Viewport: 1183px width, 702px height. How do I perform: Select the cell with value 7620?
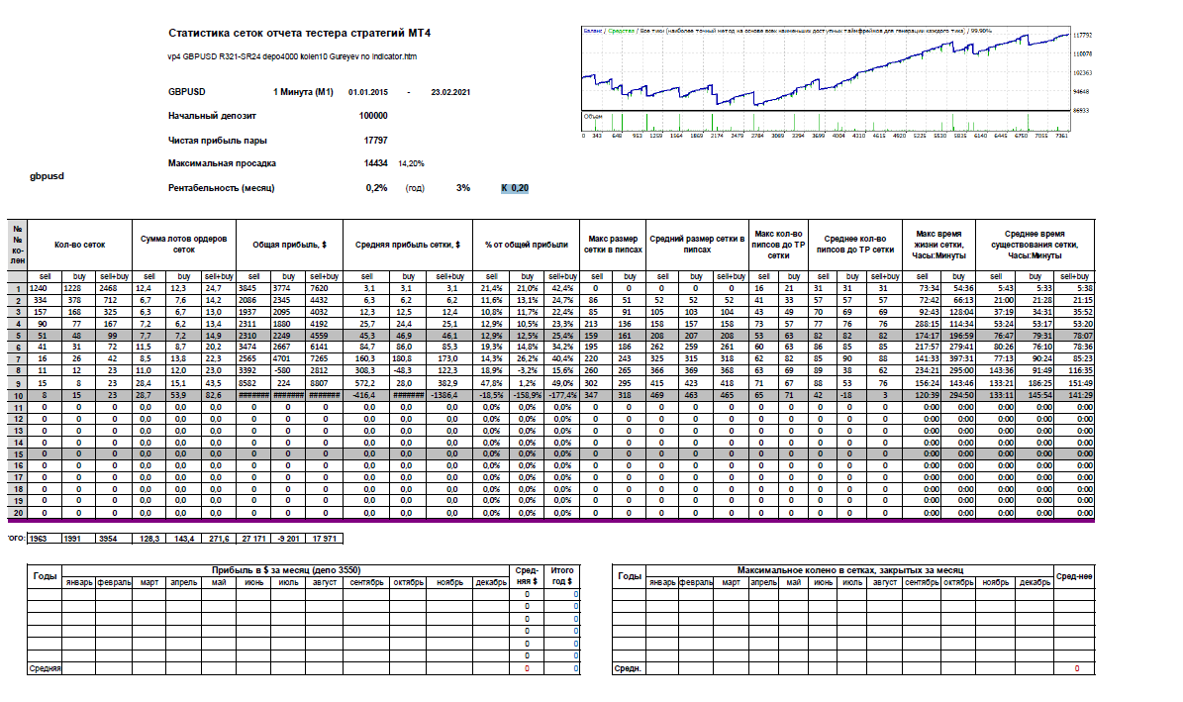click(x=324, y=288)
